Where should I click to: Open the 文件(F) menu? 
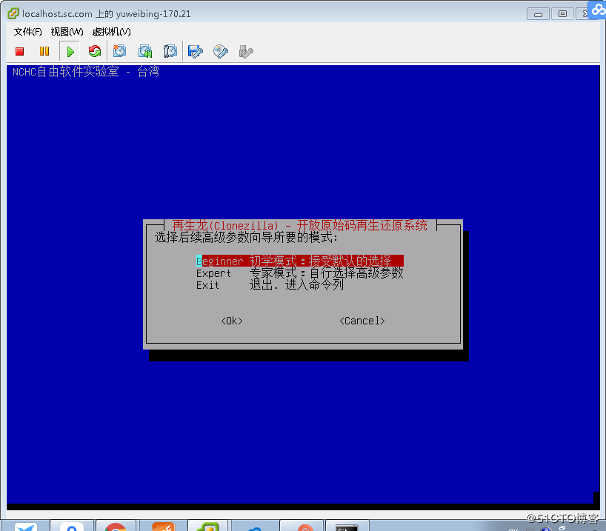[x=28, y=32]
